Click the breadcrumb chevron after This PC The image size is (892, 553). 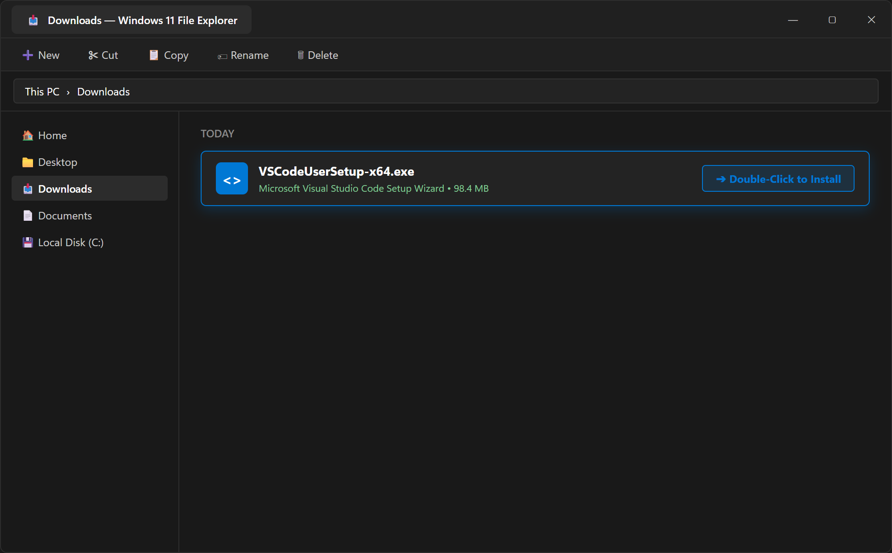pyautogui.click(x=68, y=92)
